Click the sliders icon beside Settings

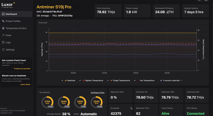[3, 50]
